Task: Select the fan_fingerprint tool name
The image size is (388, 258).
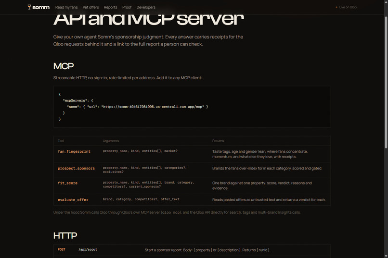Action: 74,152
